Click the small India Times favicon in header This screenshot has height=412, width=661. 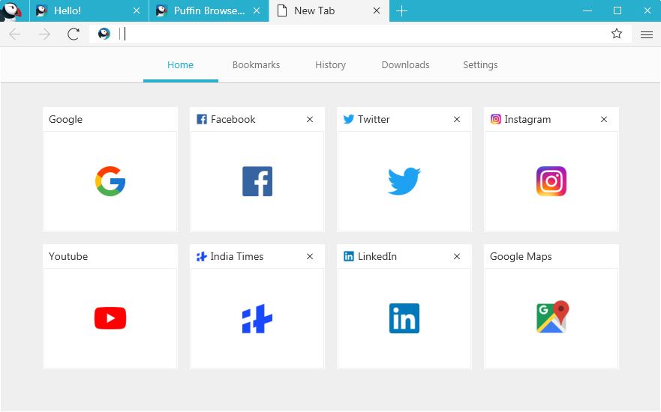pos(202,256)
